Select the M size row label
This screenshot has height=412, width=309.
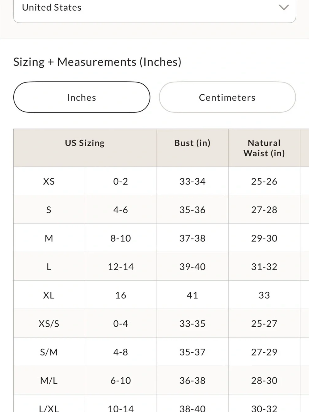(x=49, y=238)
